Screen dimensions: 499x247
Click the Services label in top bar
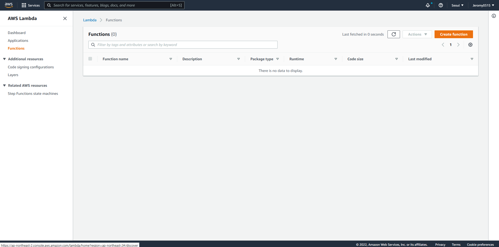(x=34, y=5)
